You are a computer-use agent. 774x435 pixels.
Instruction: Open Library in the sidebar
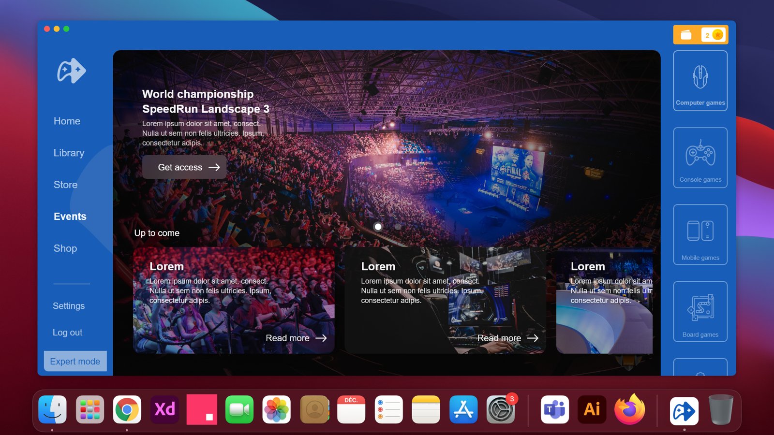[x=69, y=153]
